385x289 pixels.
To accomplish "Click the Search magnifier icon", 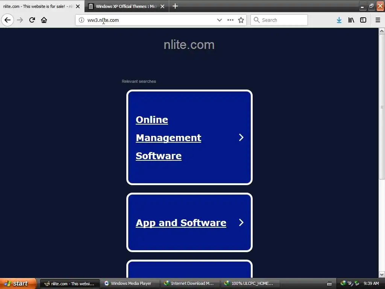I will 256,20.
